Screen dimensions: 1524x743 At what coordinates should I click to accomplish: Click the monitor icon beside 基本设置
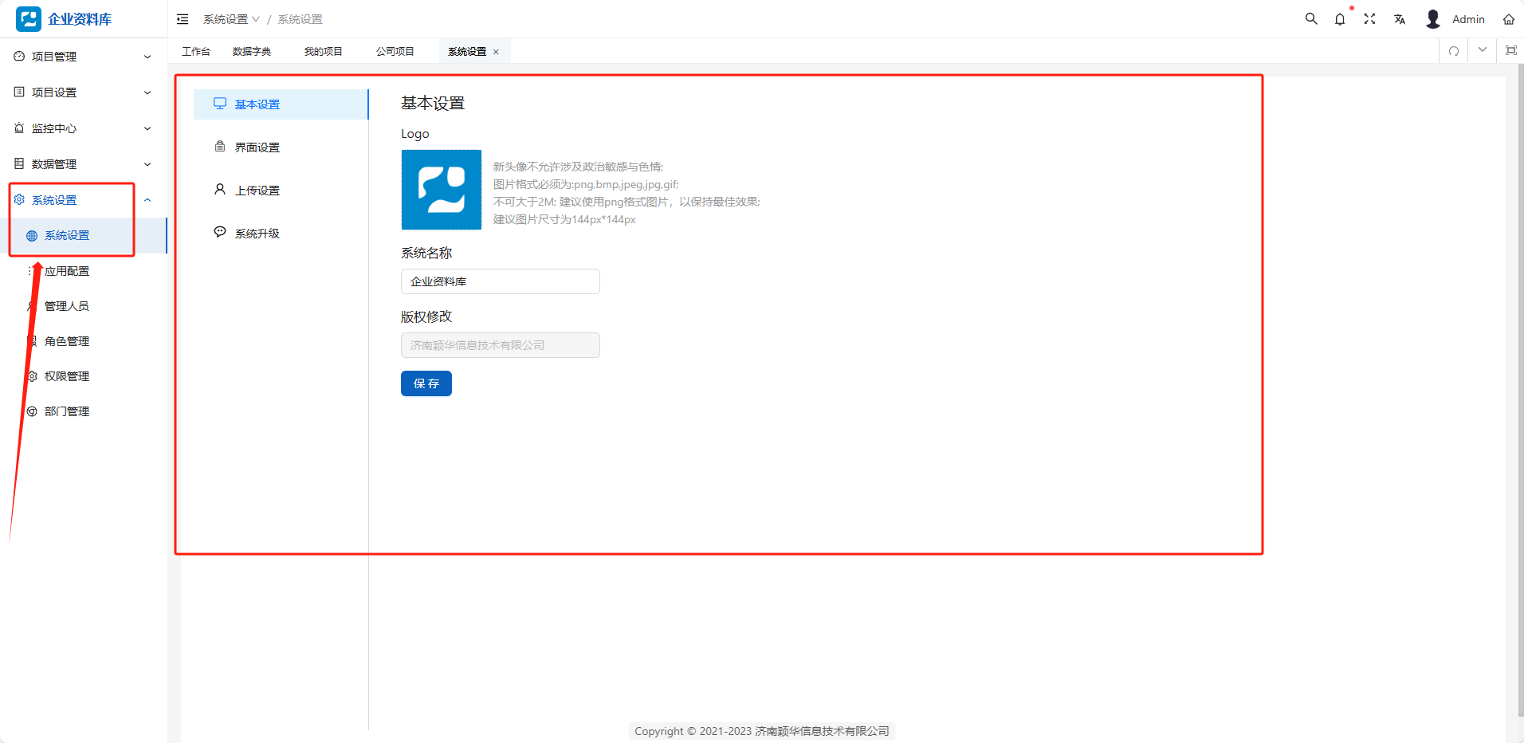(x=220, y=104)
